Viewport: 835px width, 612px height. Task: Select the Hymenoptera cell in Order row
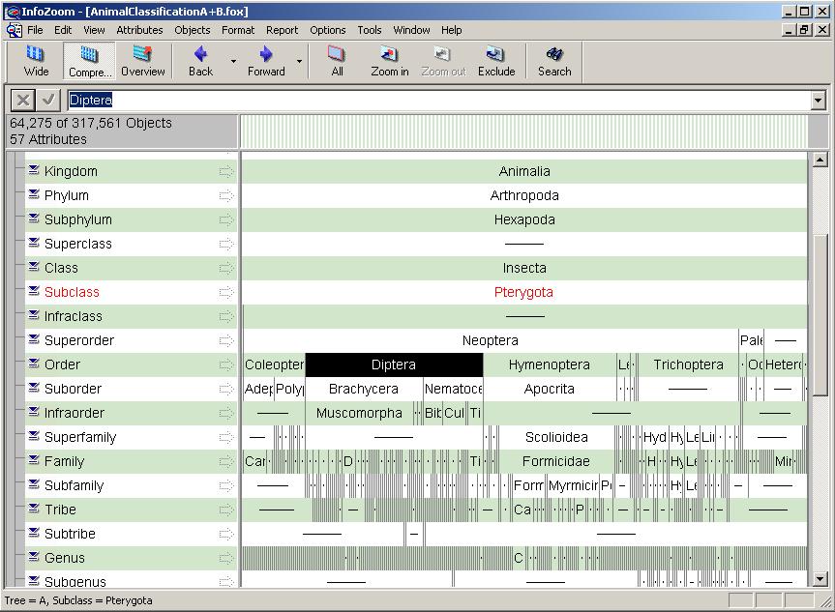(x=549, y=364)
